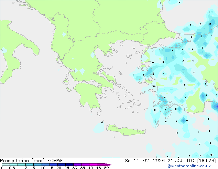Click the "45" legend scale label
Viewport: 218px width, 169px height.
98,168
